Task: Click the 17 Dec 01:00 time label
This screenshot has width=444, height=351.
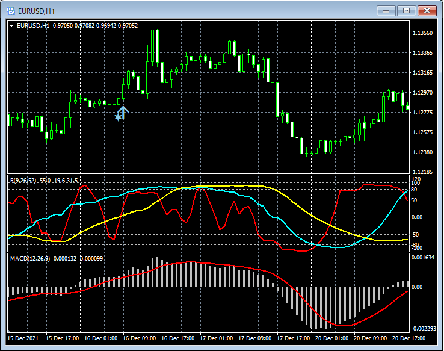Action: point(217,338)
